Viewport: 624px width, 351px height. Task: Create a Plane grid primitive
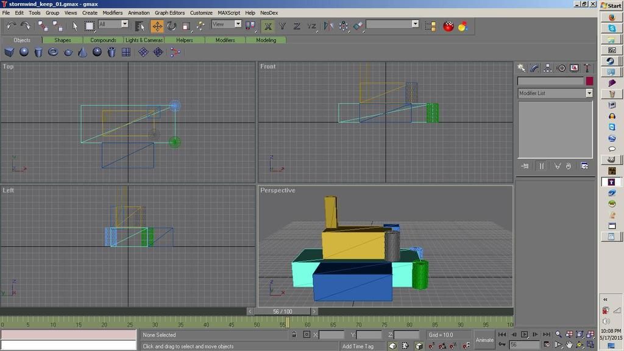[126, 52]
